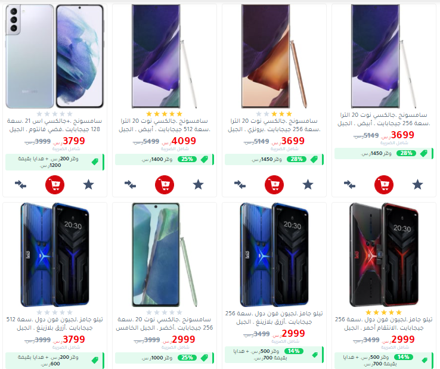Open green Galaxy Note 20 256GB title

coord(165,324)
